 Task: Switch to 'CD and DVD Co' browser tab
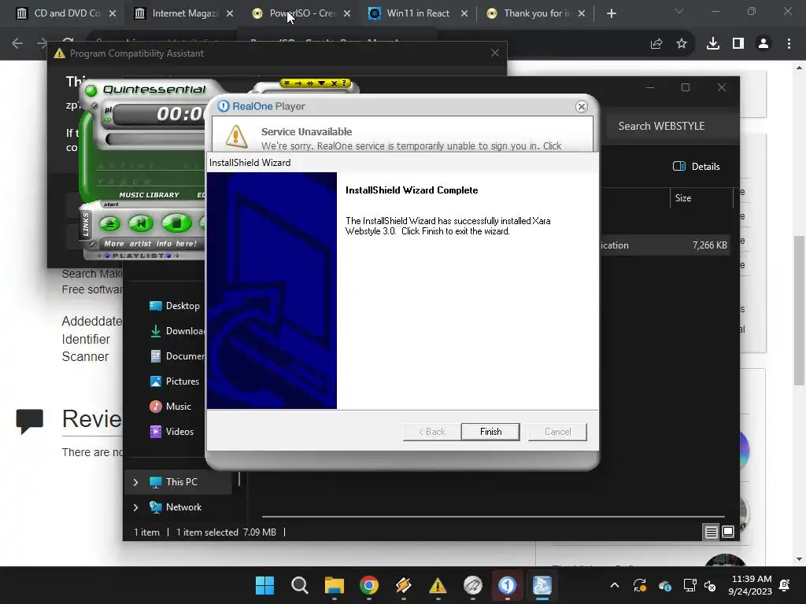coord(66,13)
